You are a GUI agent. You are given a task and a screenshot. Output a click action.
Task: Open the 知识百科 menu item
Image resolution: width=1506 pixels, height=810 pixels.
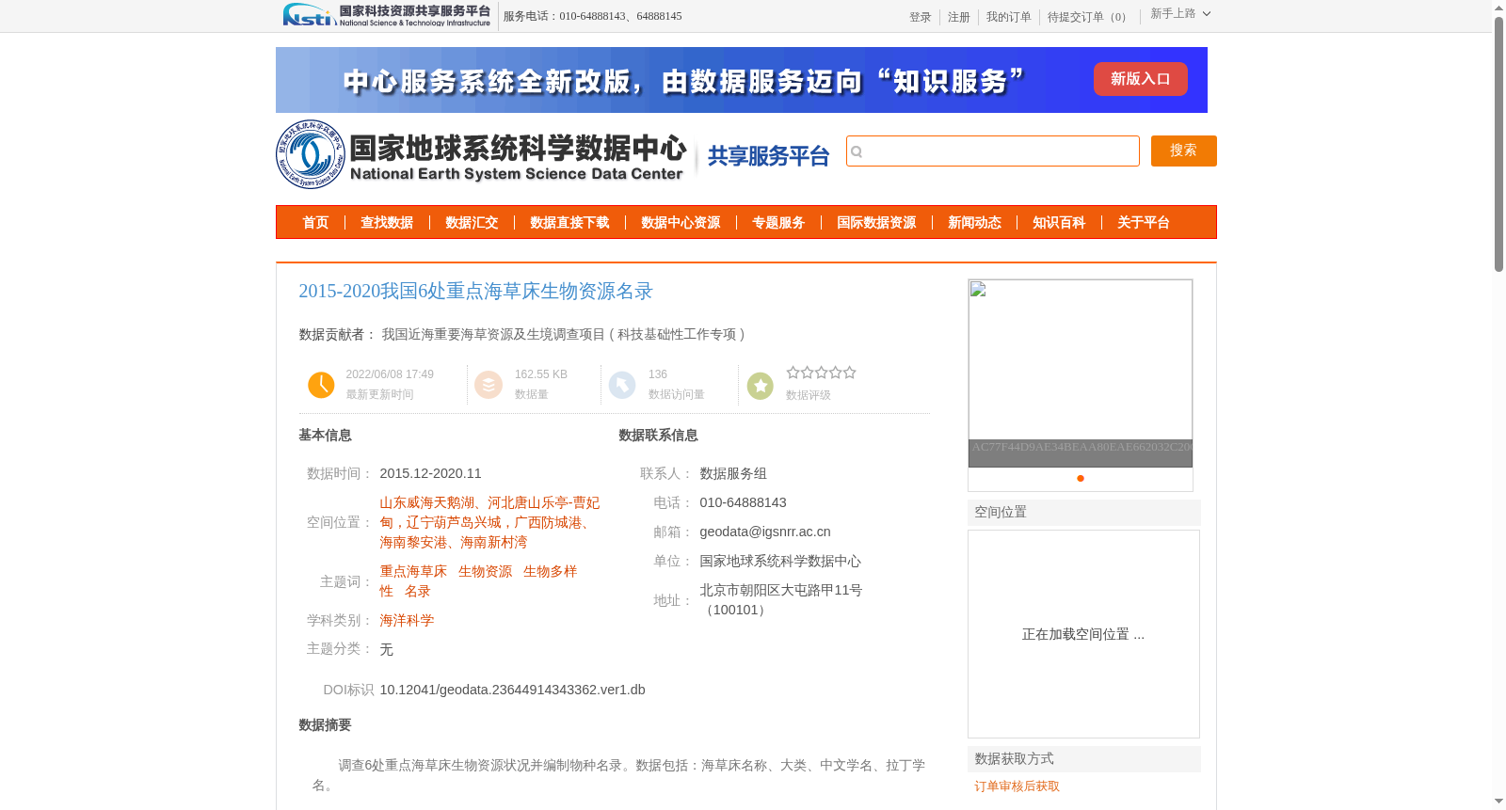pos(1059,223)
